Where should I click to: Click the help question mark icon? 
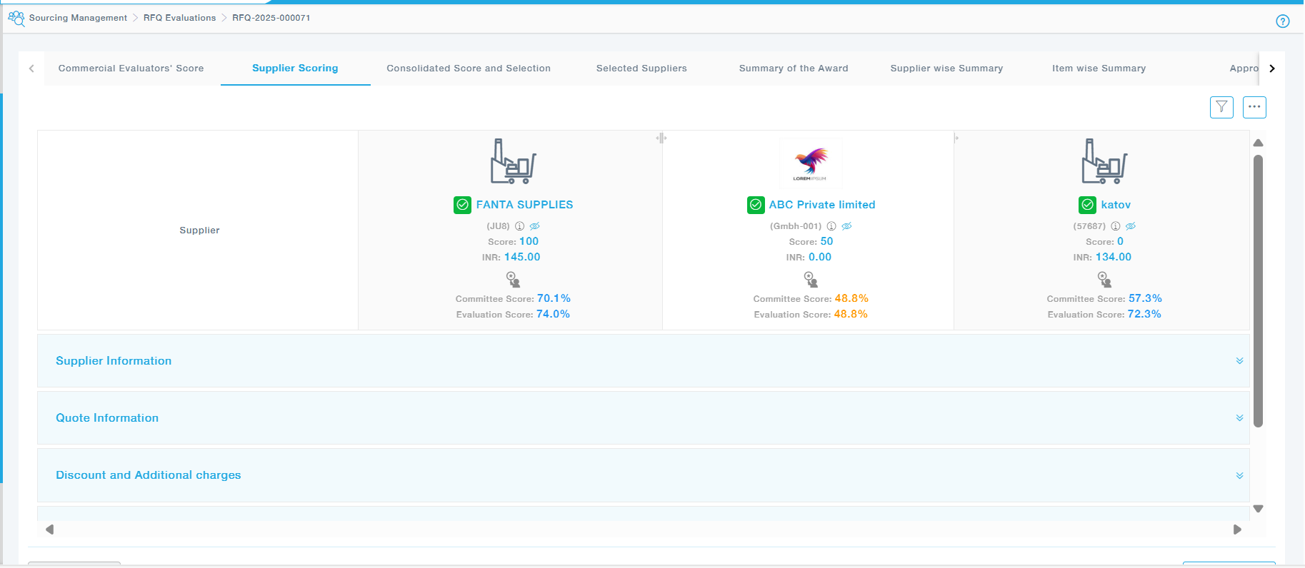click(1283, 21)
